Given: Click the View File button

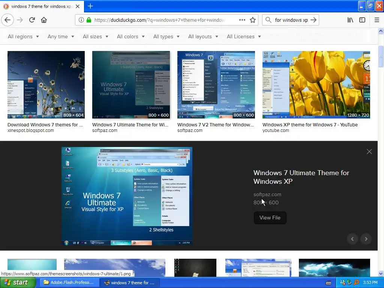Looking at the screenshot, I should point(270,218).
